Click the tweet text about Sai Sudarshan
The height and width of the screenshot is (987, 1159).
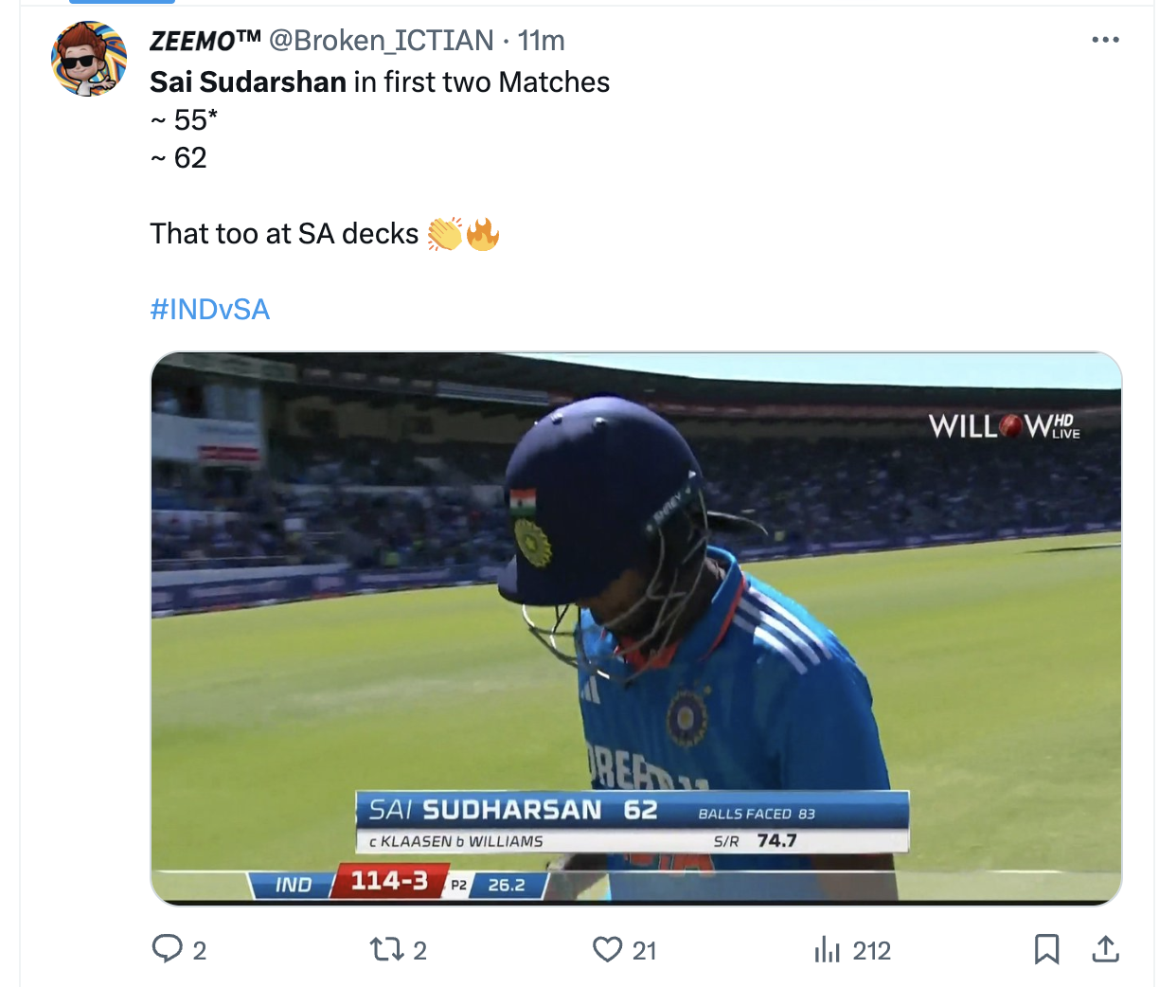pyautogui.click(x=380, y=82)
